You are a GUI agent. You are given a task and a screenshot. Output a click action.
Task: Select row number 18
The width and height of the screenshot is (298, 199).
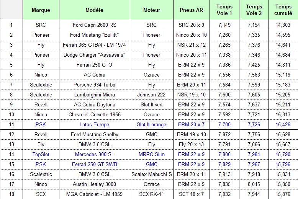tap(11, 194)
